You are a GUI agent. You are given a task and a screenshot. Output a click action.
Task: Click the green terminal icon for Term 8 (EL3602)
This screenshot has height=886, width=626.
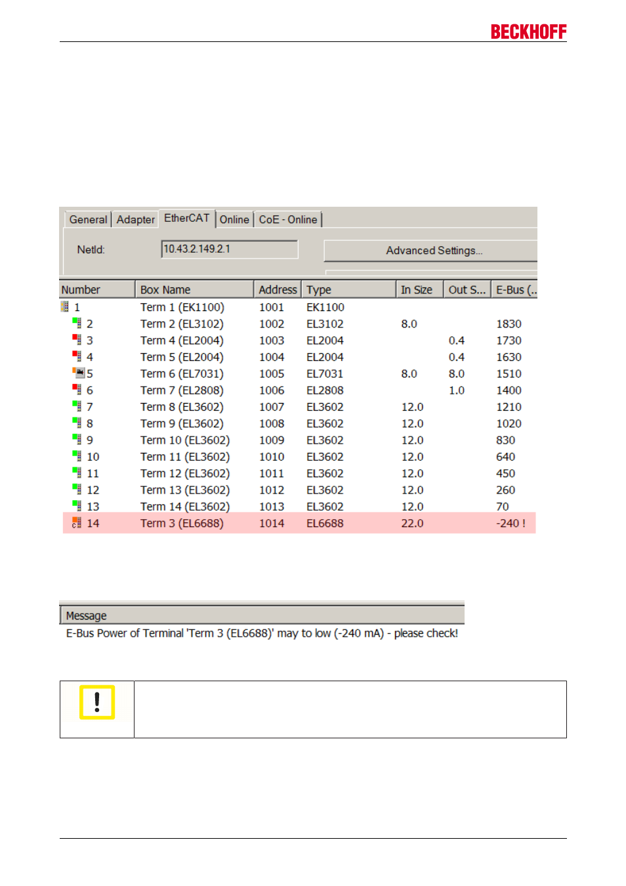(x=77, y=406)
